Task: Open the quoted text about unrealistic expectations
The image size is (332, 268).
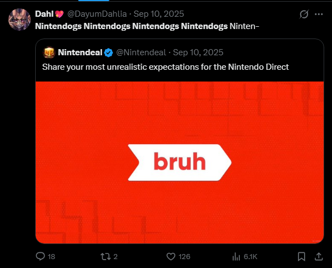Action: 165,67
